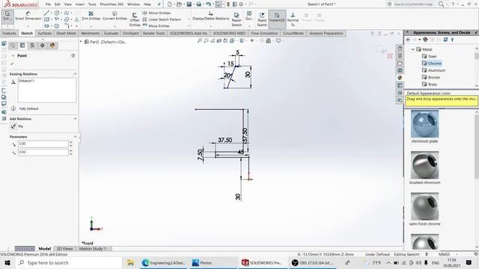This screenshot has height=269, width=479.
Task: Click the Undo icon
Action: 208,4
